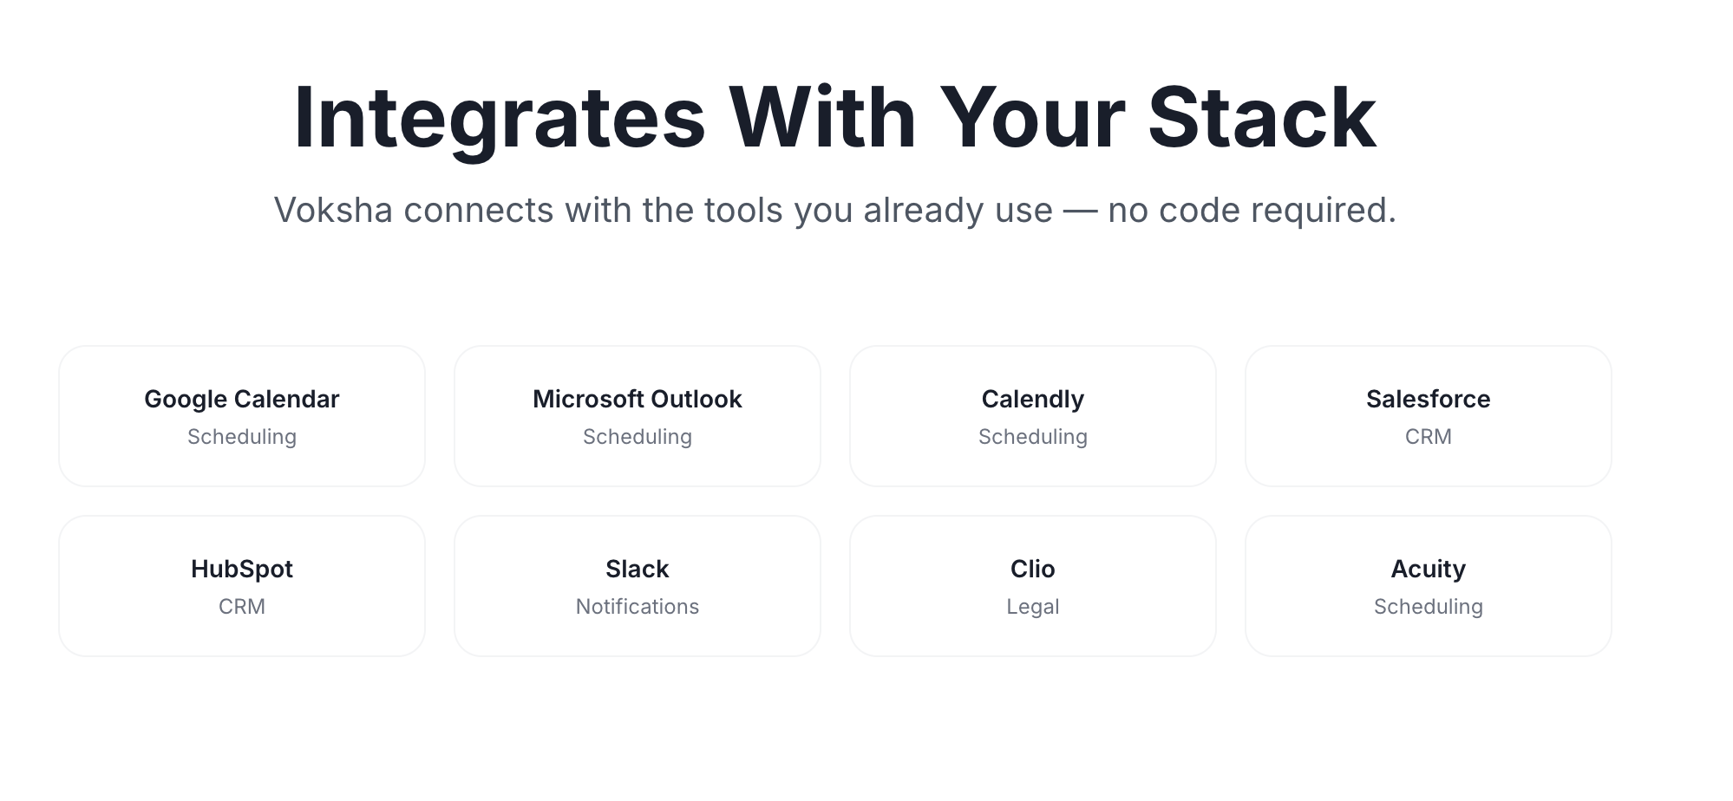The height and width of the screenshot is (801, 1733).
Task: Select the HubSpot CRM card
Action: [x=242, y=586]
